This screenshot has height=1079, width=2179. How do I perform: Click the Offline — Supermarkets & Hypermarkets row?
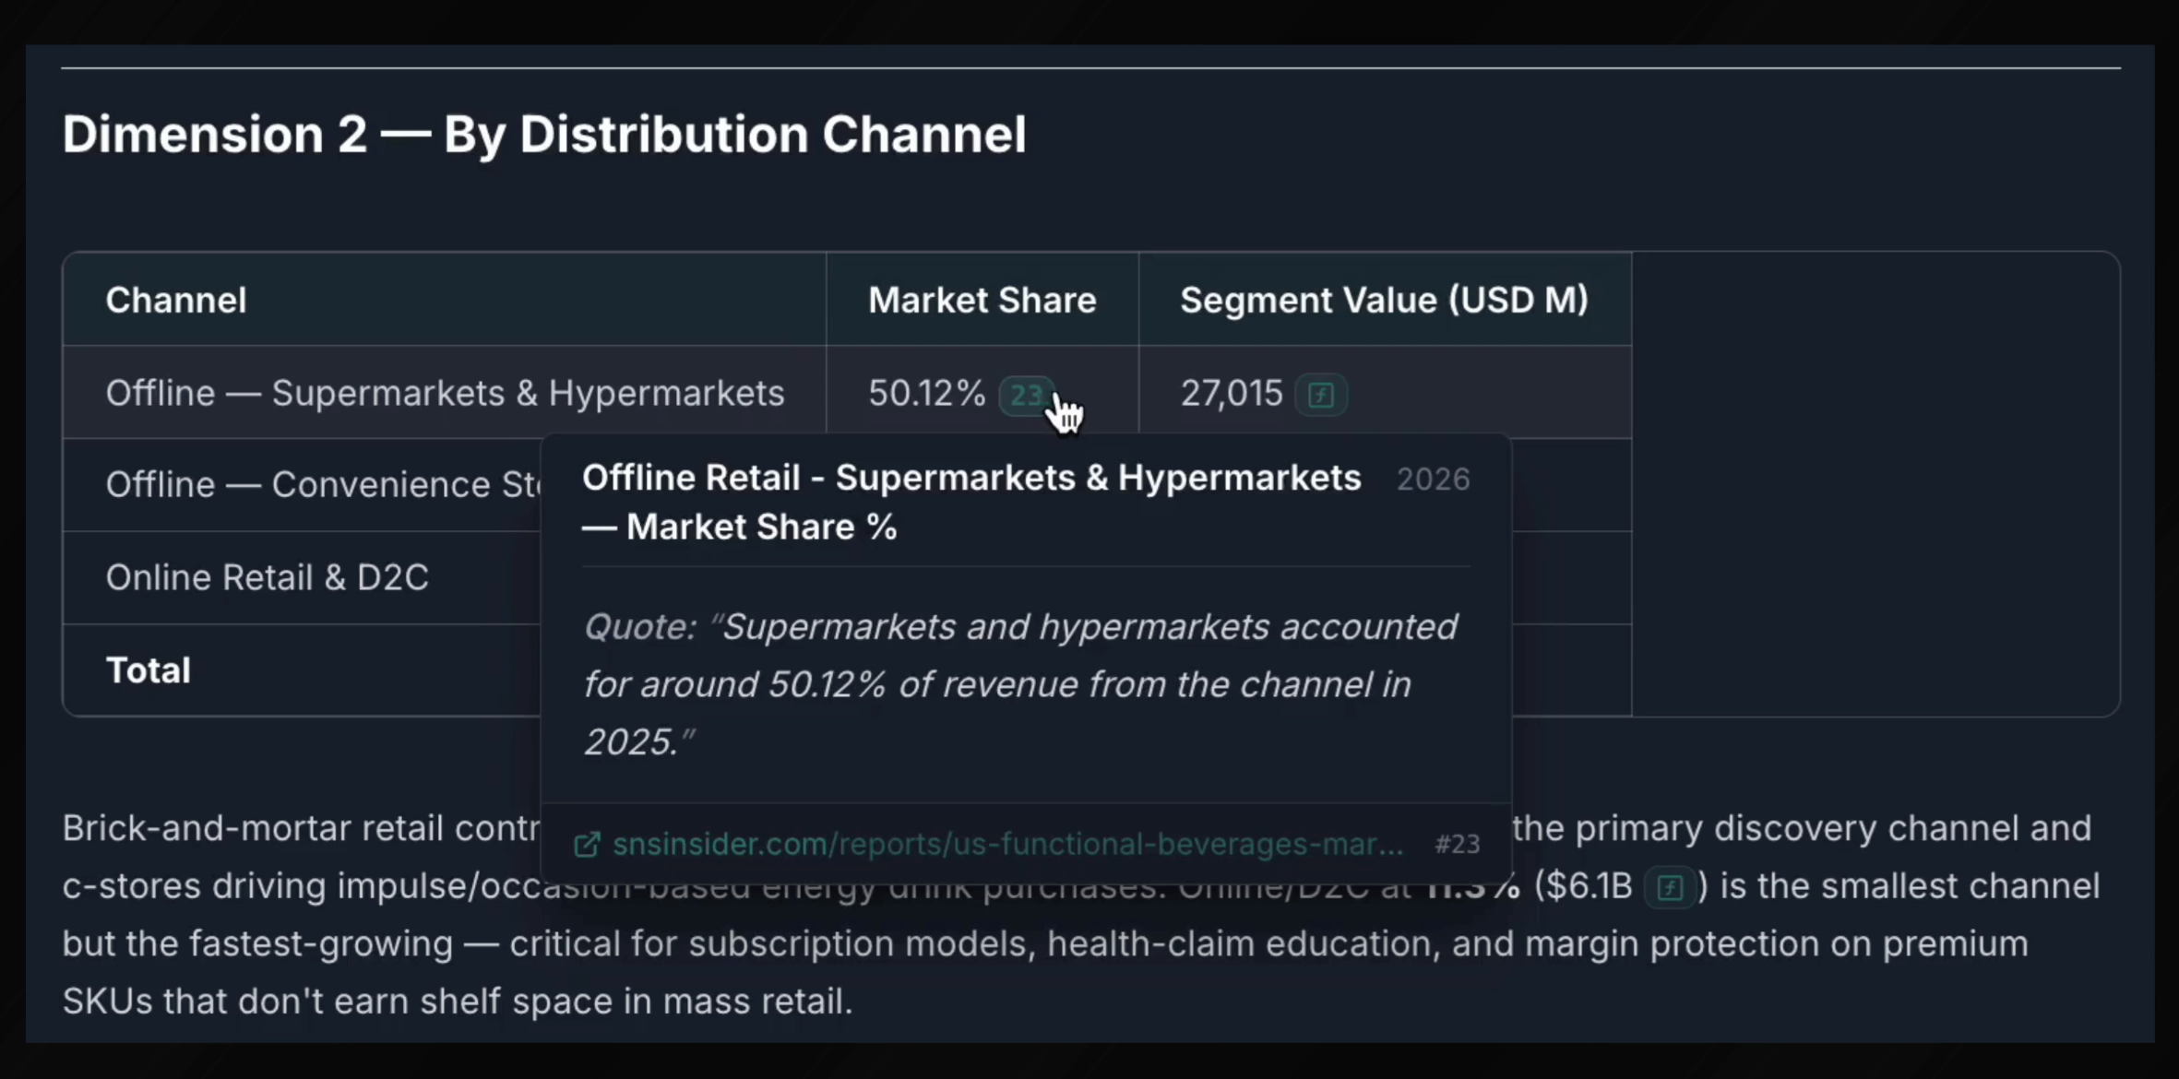click(x=847, y=393)
